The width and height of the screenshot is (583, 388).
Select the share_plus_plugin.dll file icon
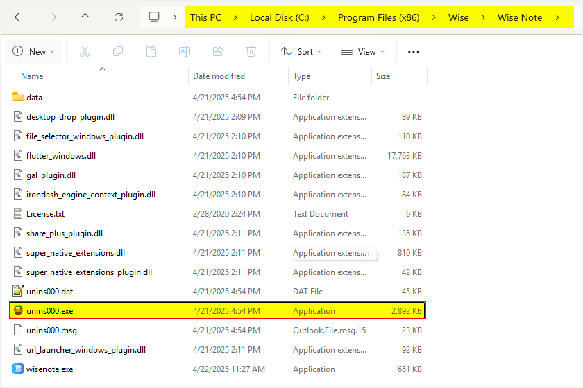(18, 233)
